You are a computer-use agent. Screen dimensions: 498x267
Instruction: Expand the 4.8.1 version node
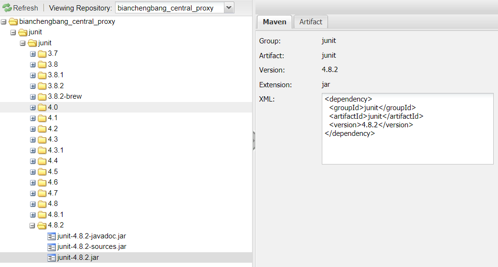click(32, 215)
